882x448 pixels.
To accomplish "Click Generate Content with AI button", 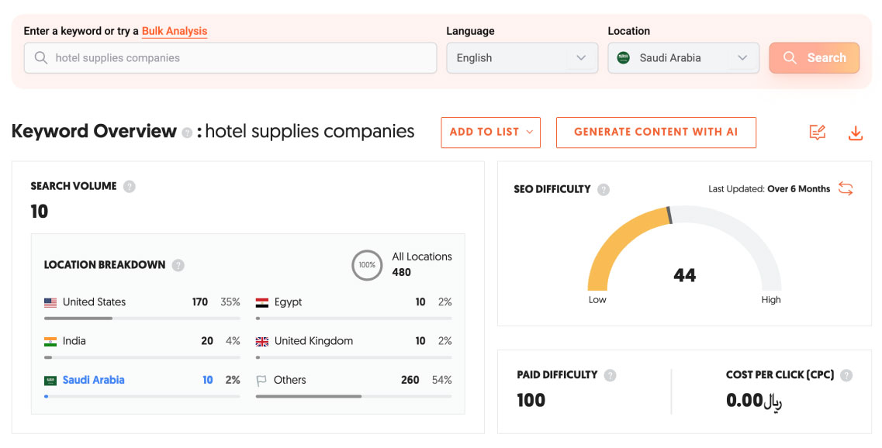I will (x=655, y=133).
